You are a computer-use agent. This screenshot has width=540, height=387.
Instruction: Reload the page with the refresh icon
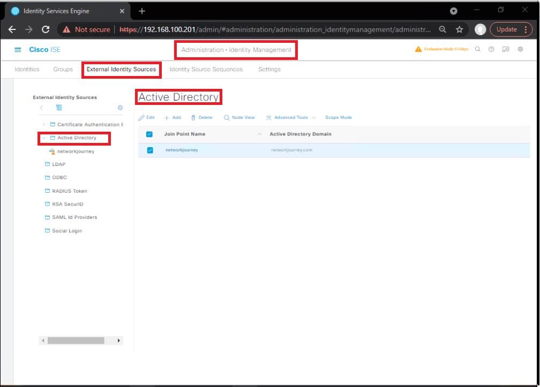click(46, 29)
